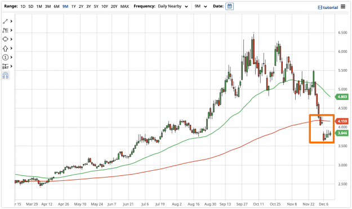Open the 9M period dropdown
This screenshot has height=209, width=352.
pos(200,6)
